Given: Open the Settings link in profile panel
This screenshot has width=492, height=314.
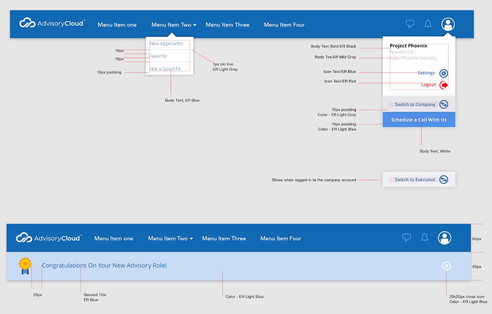Looking at the screenshot, I should point(426,72).
